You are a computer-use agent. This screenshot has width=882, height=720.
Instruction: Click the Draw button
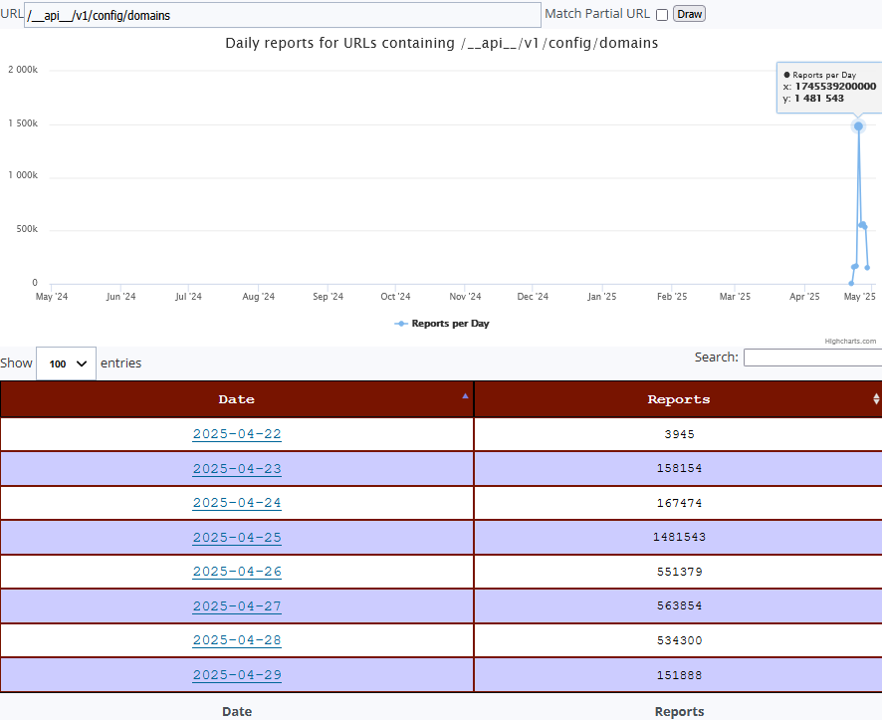689,14
